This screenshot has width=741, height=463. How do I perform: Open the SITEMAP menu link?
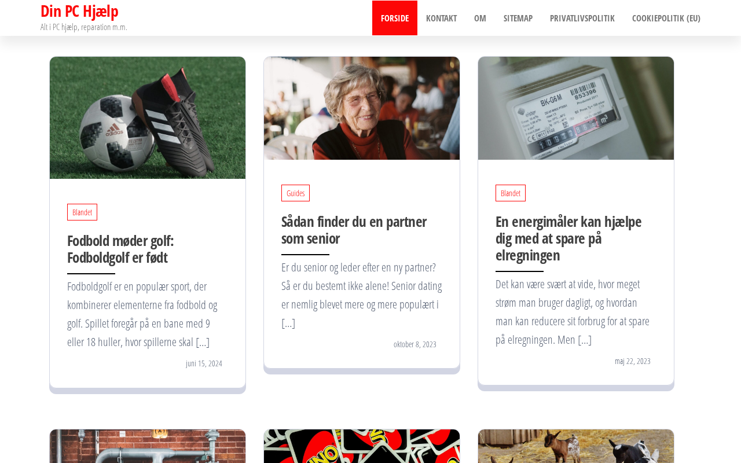click(x=518, y=18)
